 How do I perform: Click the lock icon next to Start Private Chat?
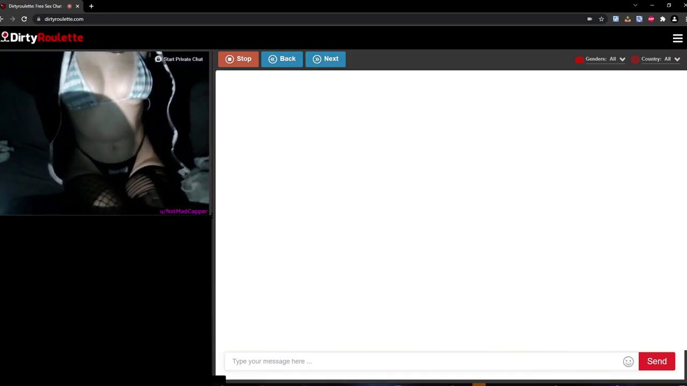(x=158, y=59)
